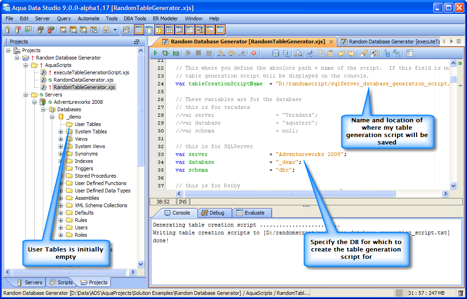
Task: Expand the System Tables folder
Action: (x=61, y=132)
